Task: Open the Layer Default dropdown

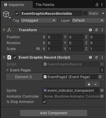Action: (88, 20)
